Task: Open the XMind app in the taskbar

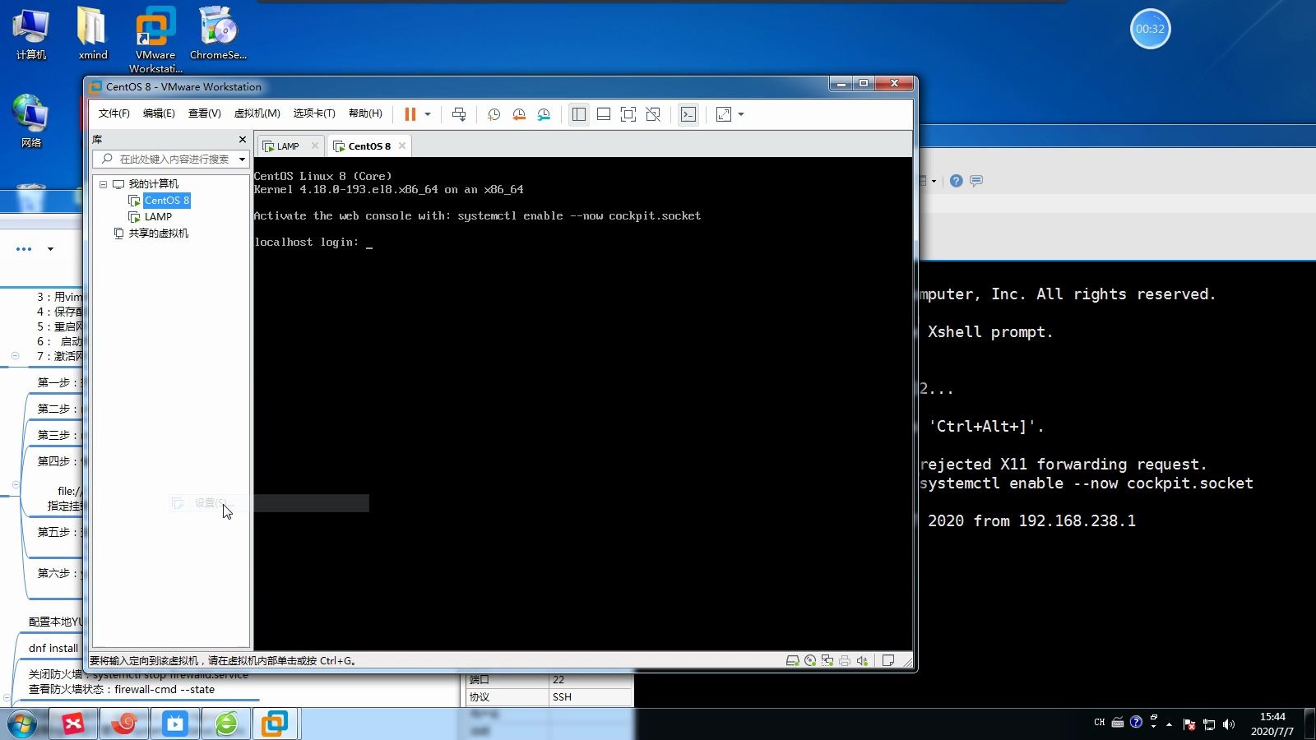Action: point(73,724)
